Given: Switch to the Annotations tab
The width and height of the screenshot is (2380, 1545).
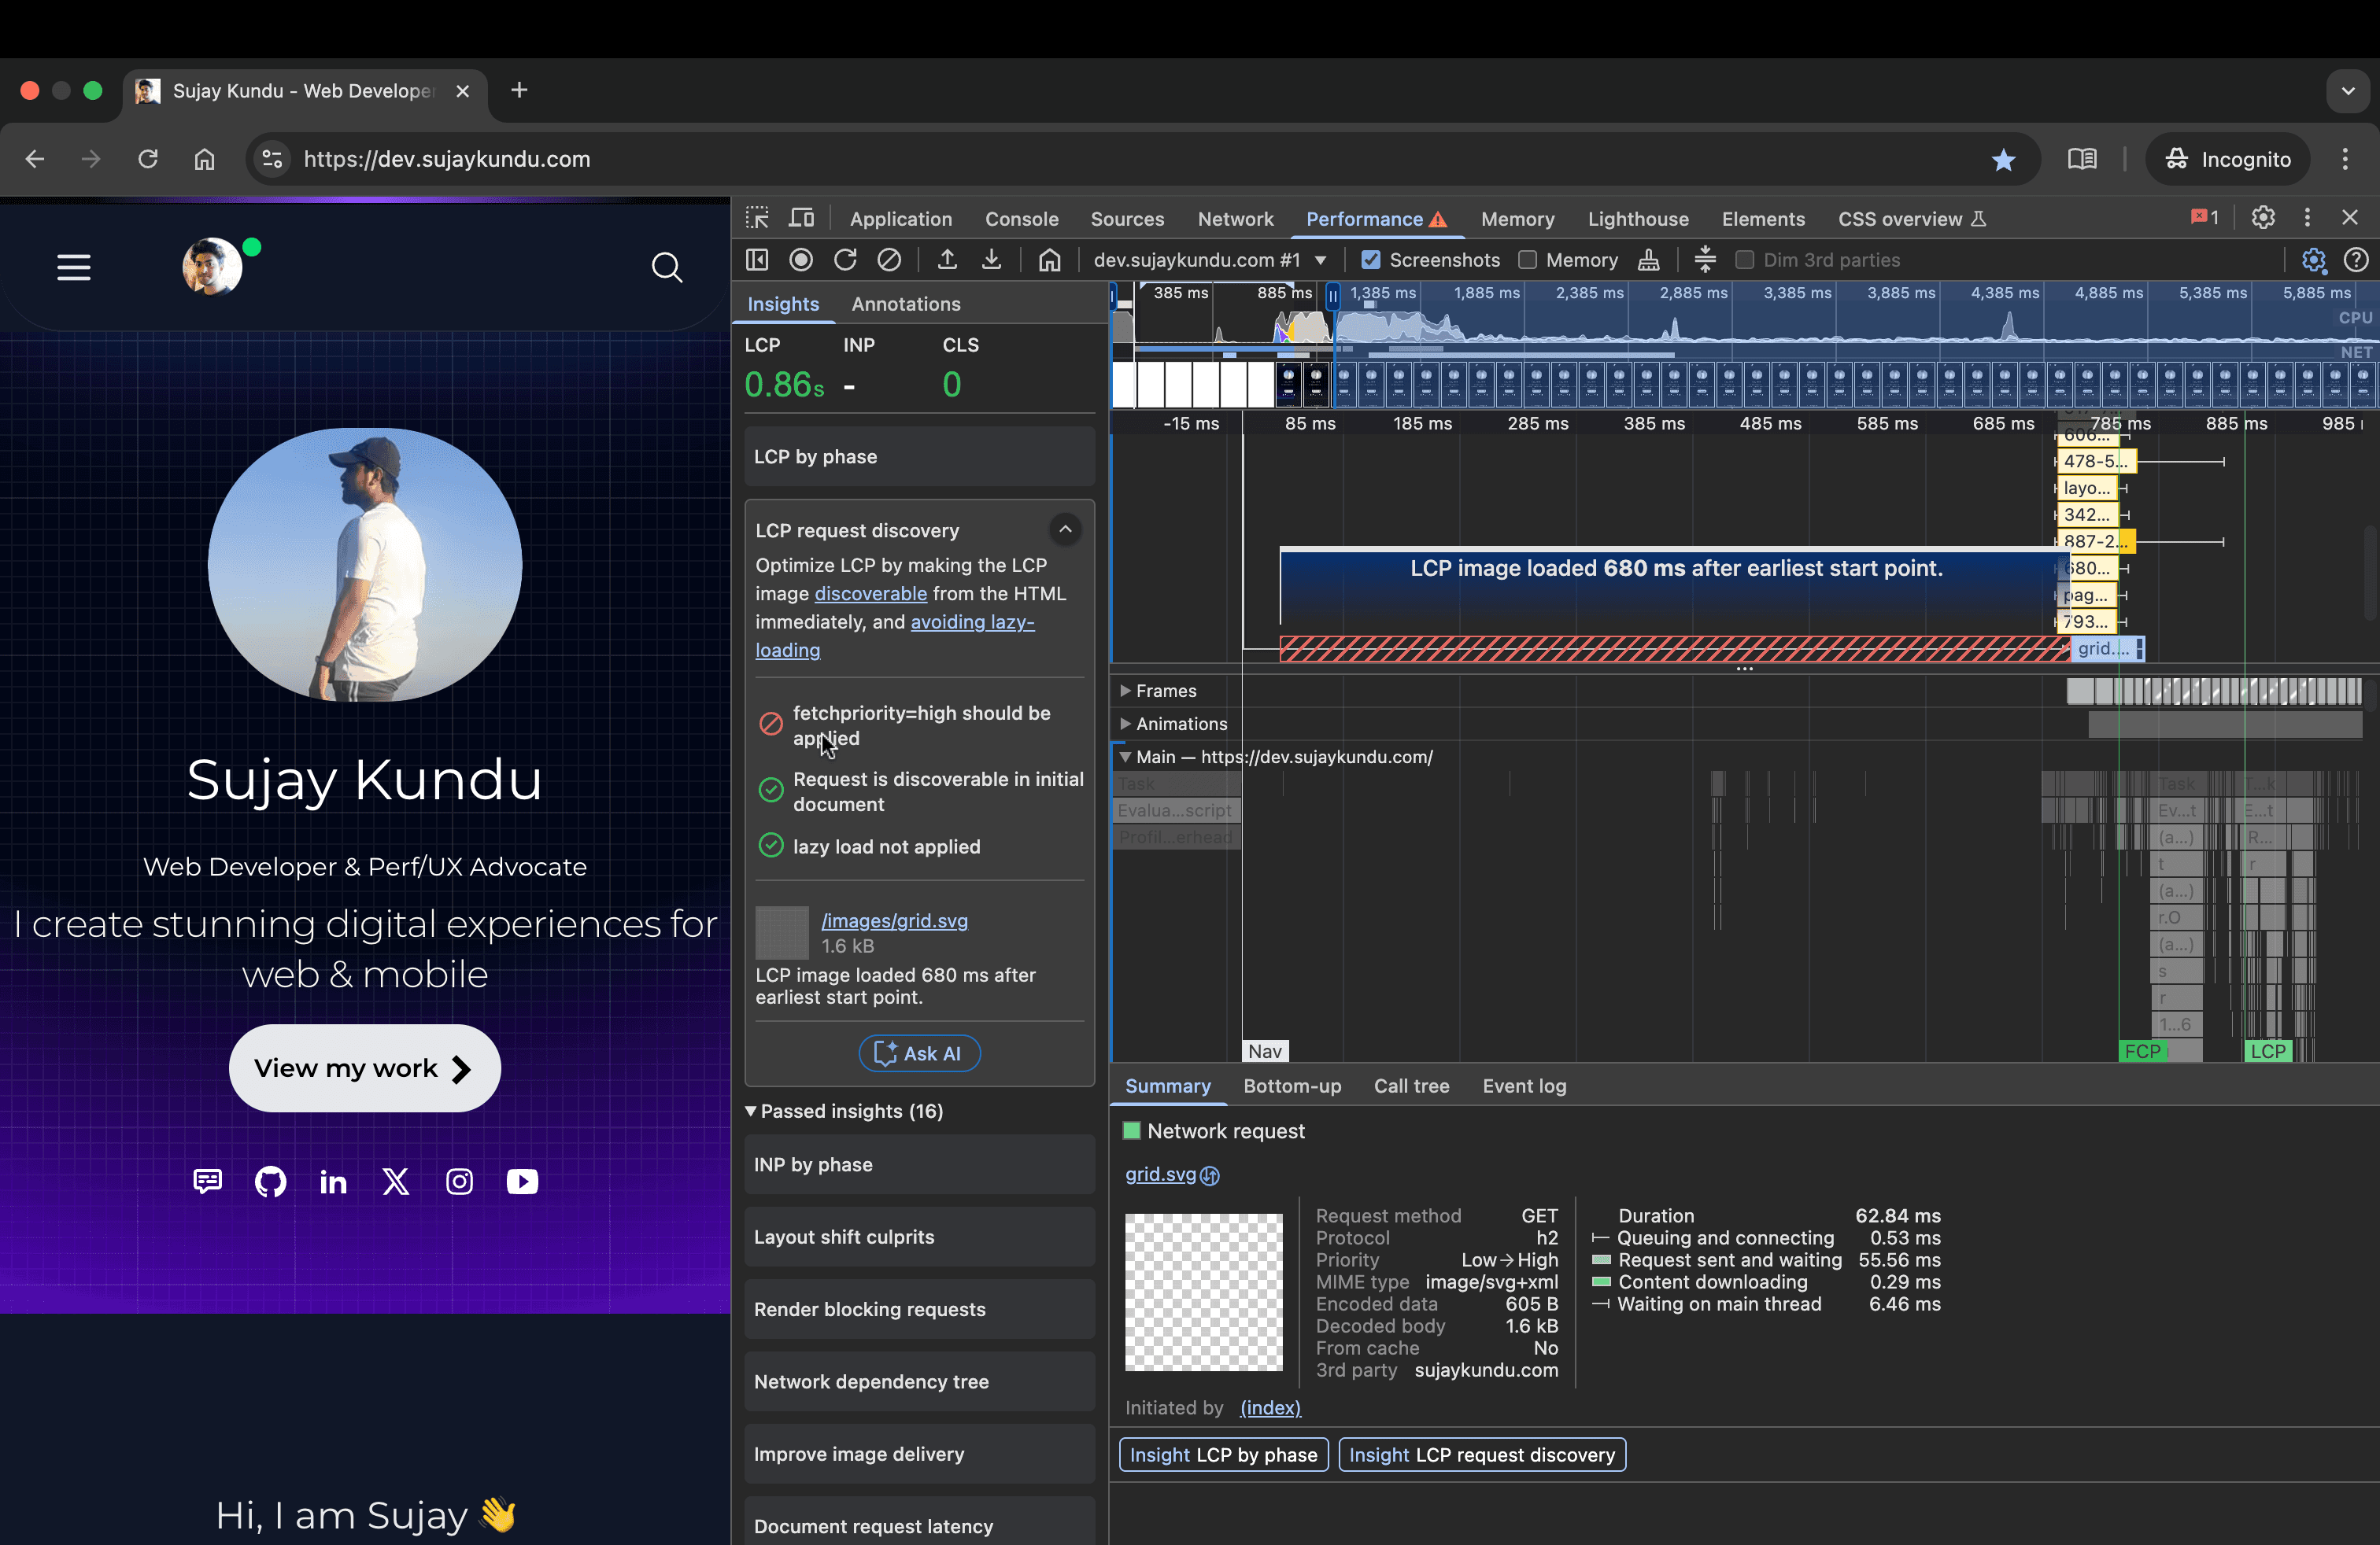Looking at the screenshot, I should point(905,304).
